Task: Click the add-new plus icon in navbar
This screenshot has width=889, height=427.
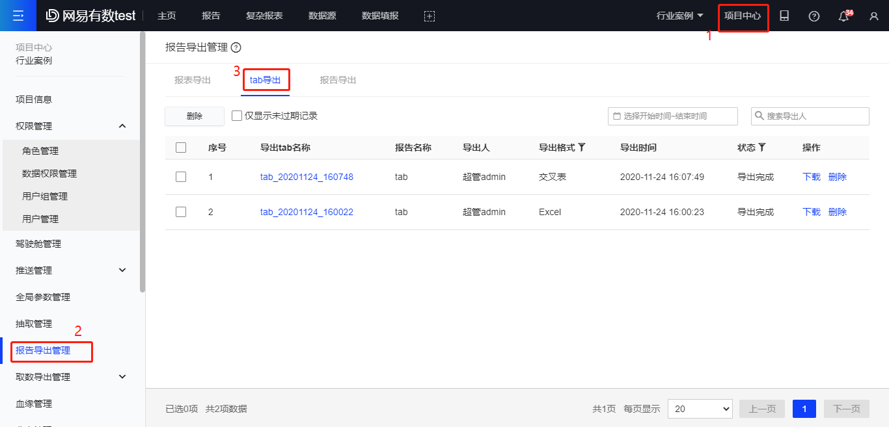Action: click(429, 16)
